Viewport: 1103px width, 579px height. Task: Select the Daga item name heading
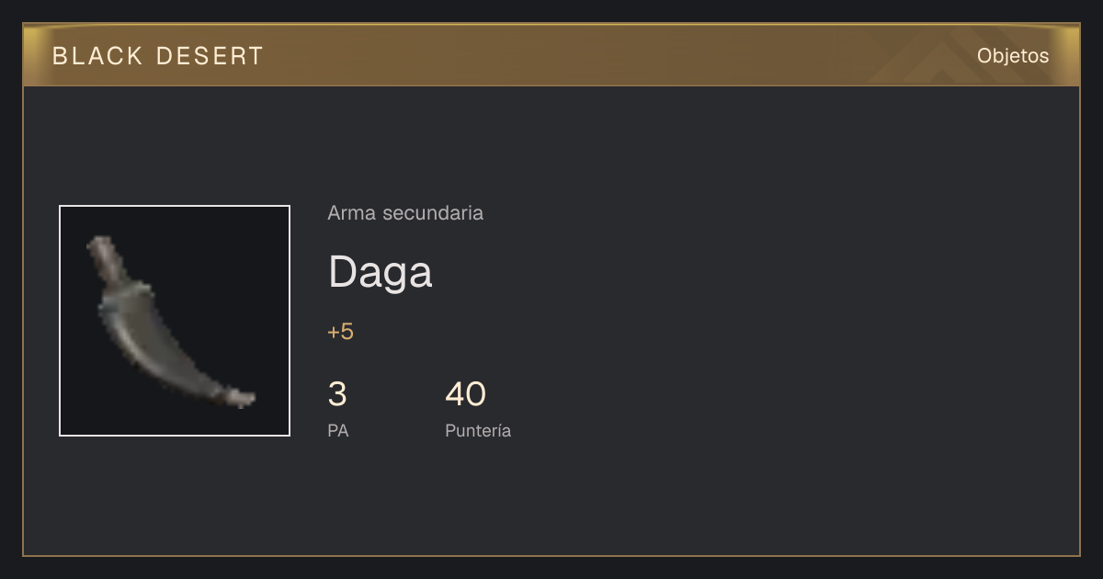pyautogui.click(x=381, y=271)
